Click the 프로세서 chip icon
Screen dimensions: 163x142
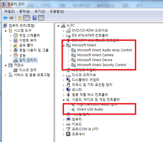68,134
